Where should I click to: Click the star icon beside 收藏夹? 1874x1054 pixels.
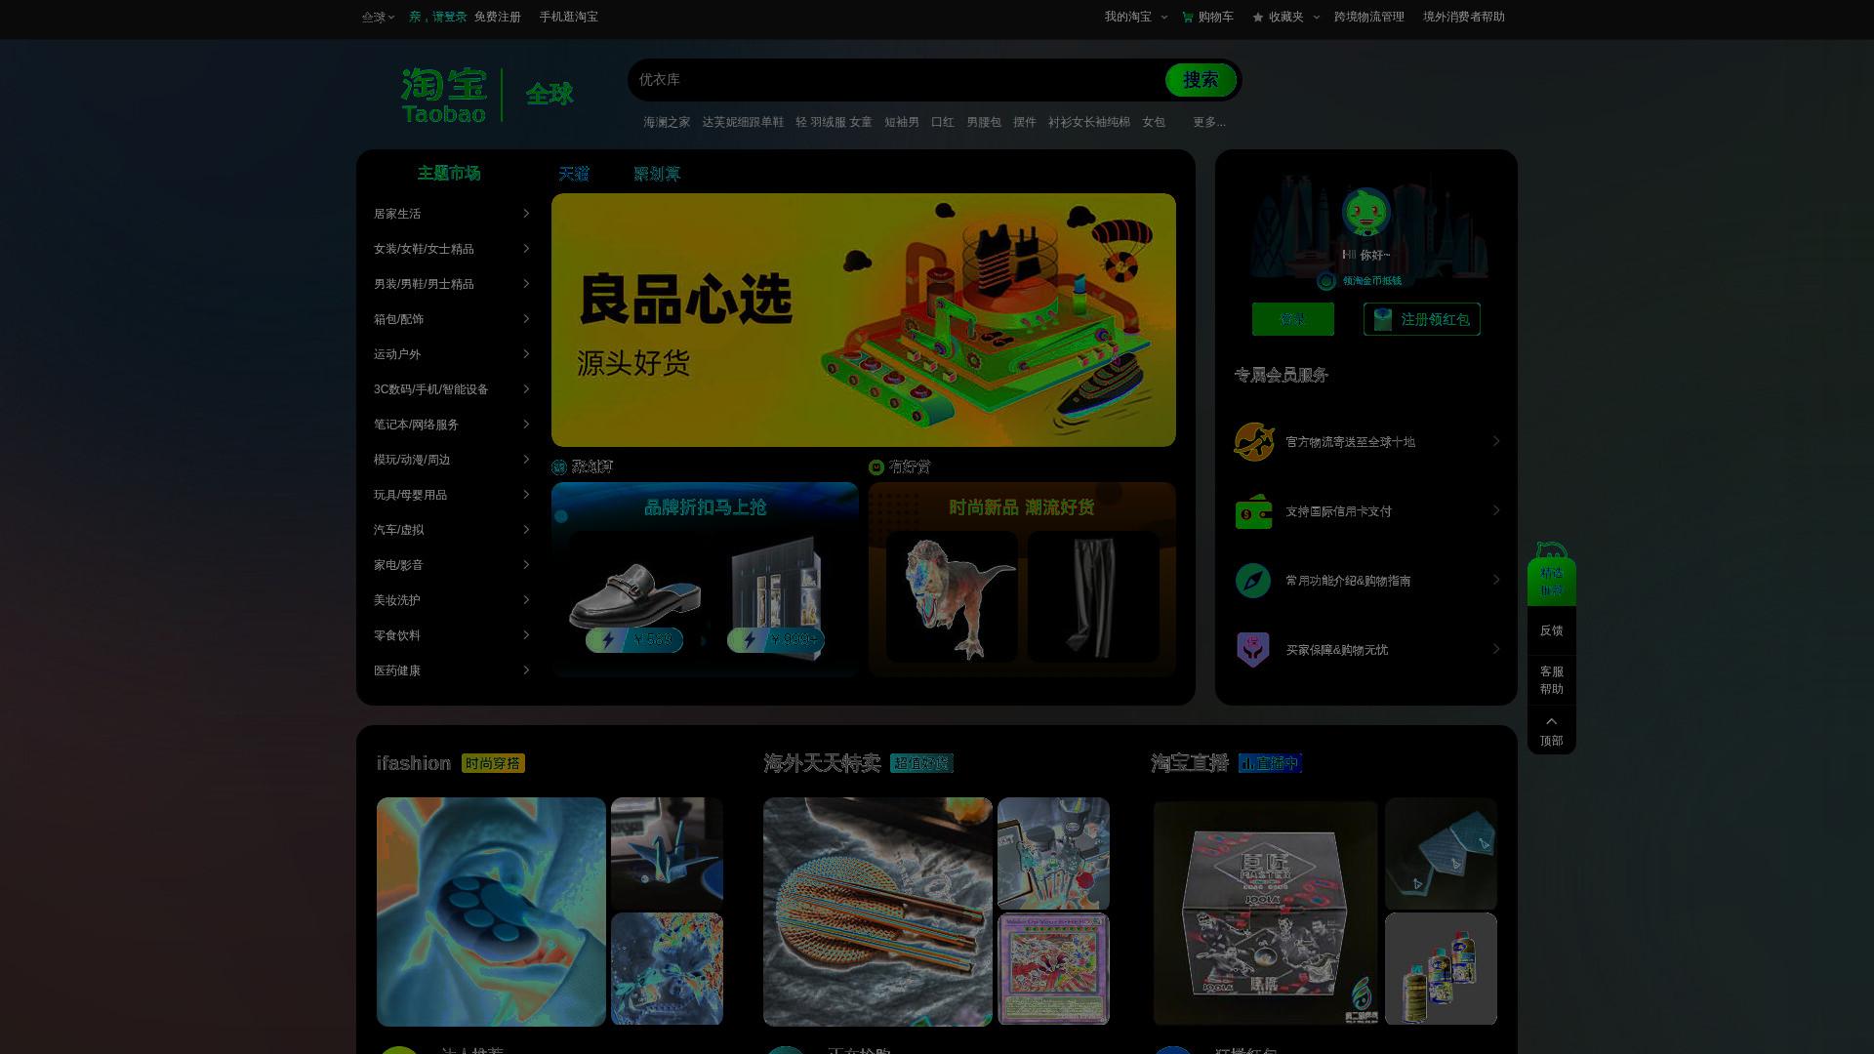(x=1258, y=17)
